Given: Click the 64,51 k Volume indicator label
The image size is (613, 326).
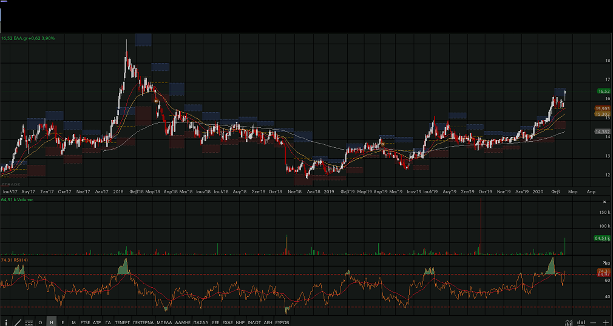Looking at the screenshot, I should [x=16, y=199].
